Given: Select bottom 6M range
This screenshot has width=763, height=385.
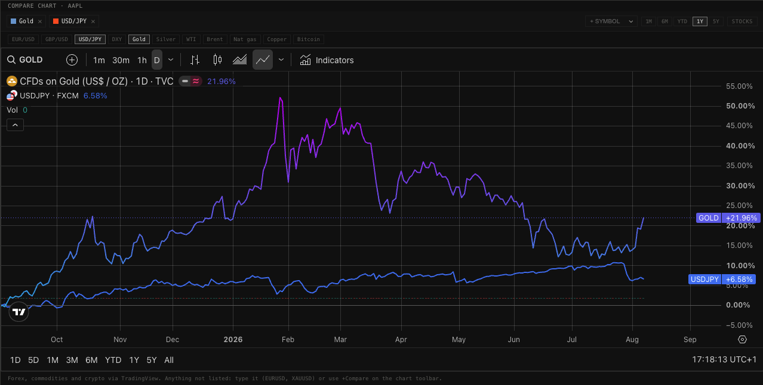Looking at the screenshot, I should [91, 360].
